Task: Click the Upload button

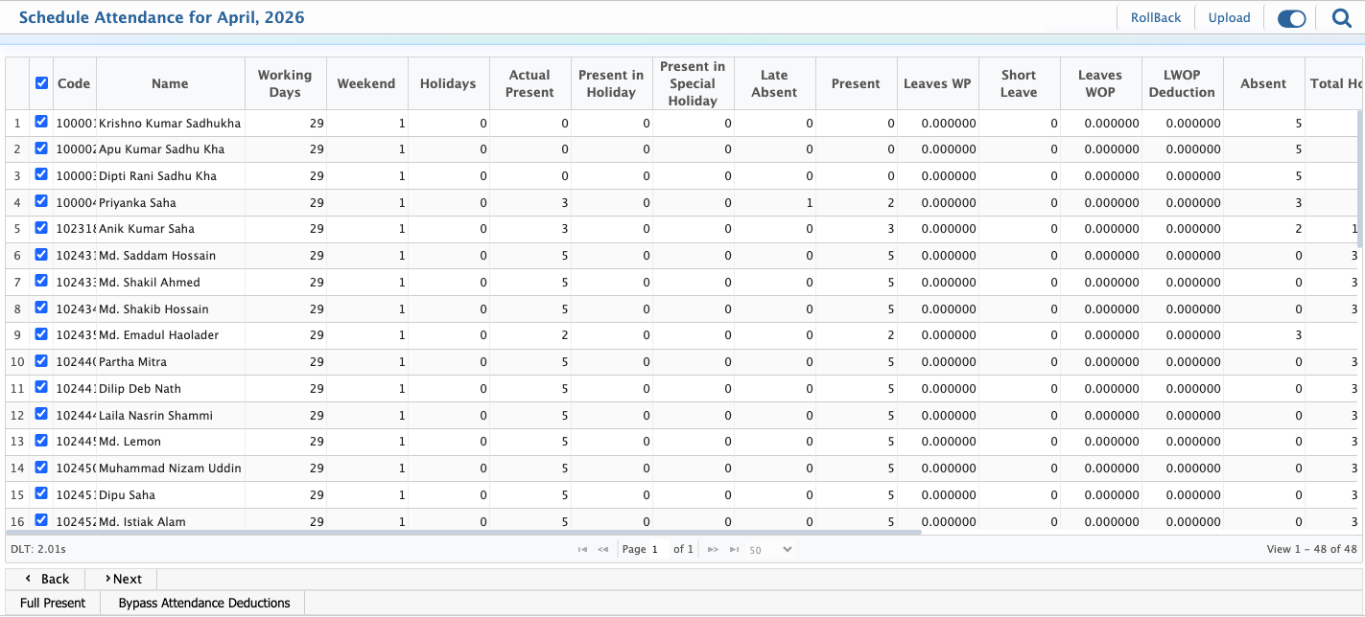Action: click(1229, 18)
